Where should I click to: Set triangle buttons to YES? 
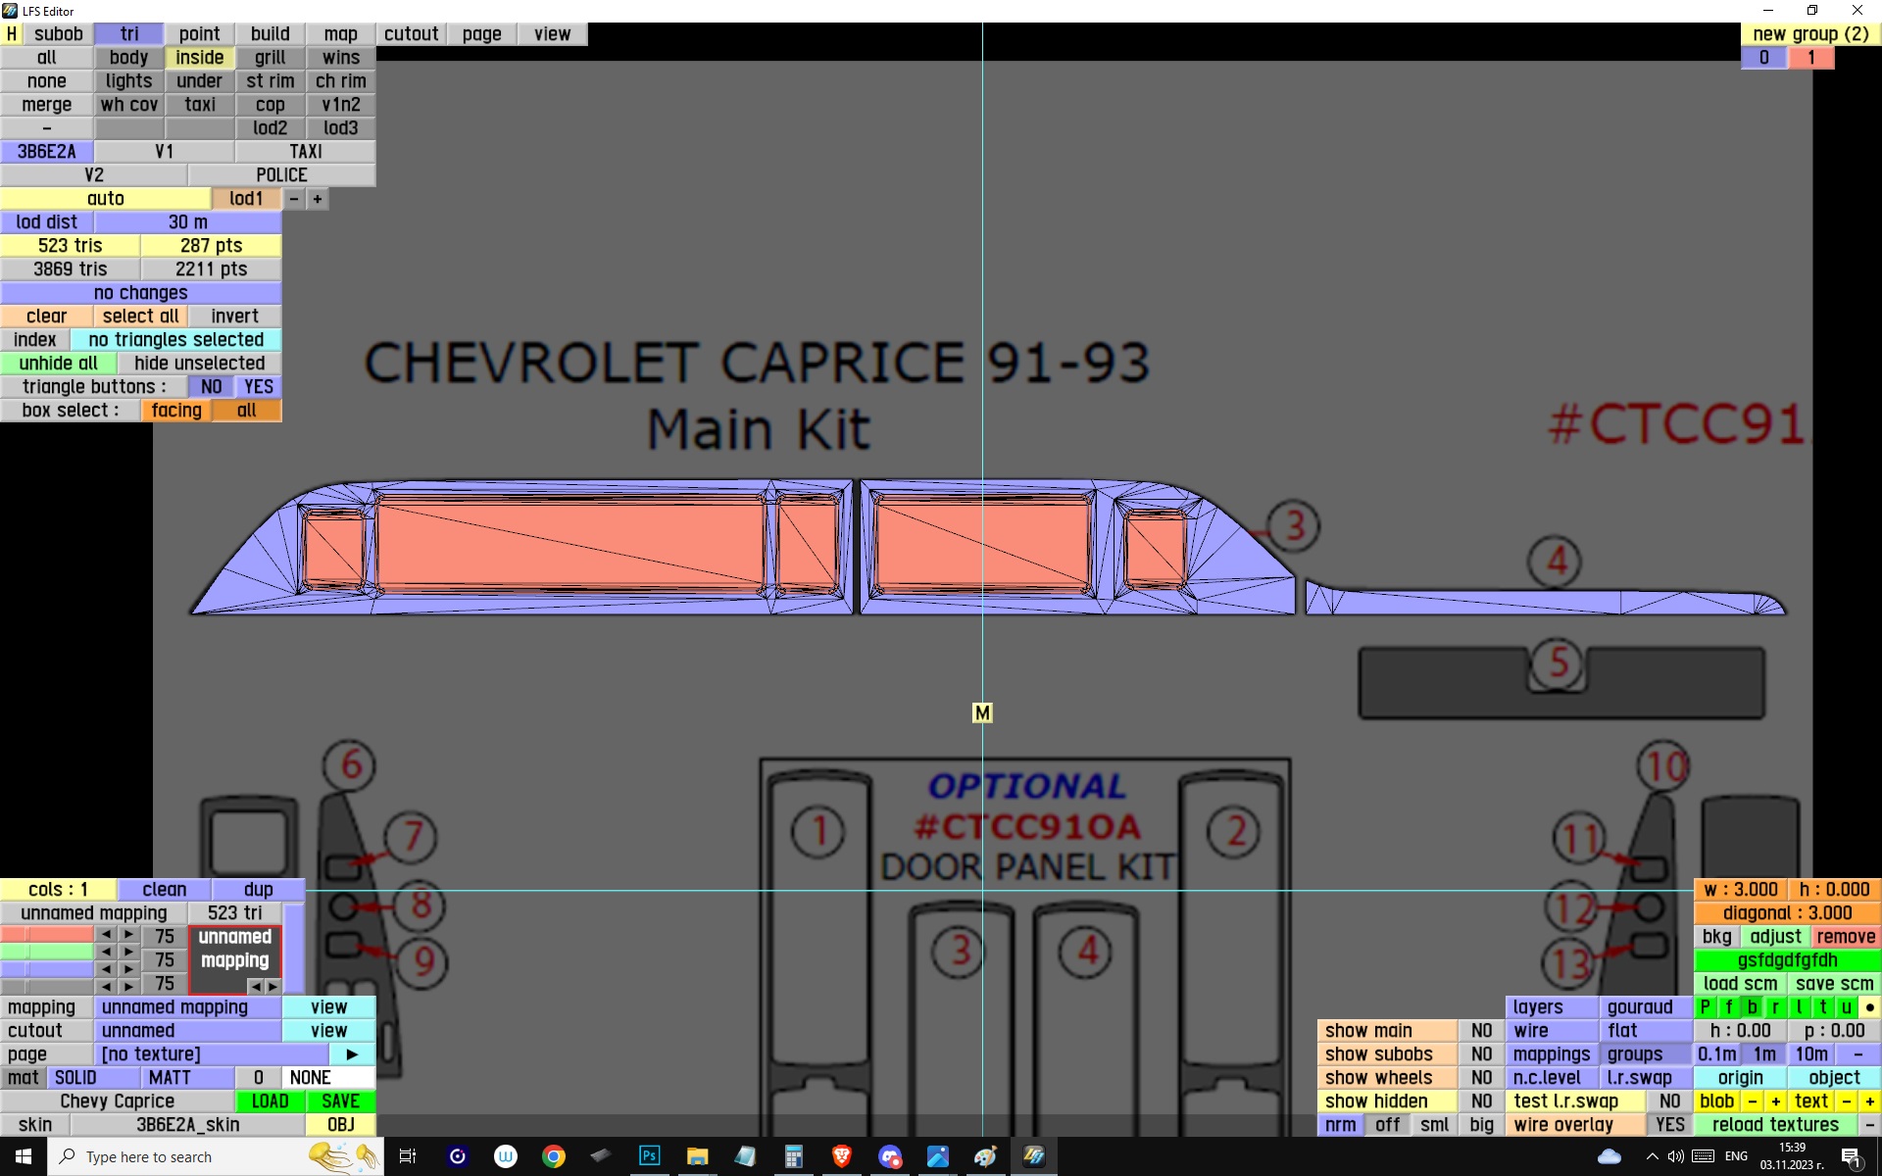259,387
